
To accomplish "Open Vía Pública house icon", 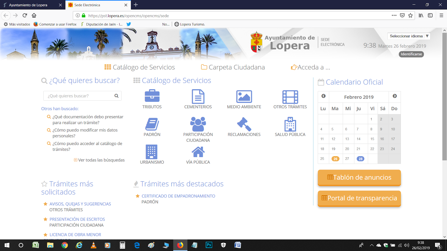I will click(198, 151).
